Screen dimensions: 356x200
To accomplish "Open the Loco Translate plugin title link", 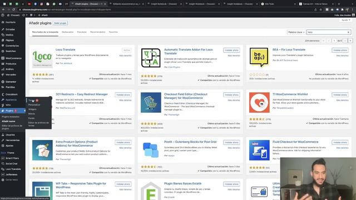I will pos(66,49).
